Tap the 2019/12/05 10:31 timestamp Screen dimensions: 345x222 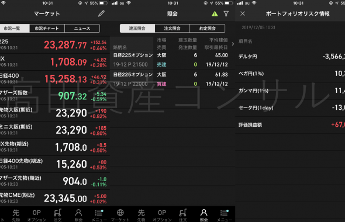pos(258,27)
